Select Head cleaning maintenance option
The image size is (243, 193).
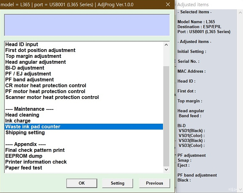pyautogui.click(x=22, y=115)
